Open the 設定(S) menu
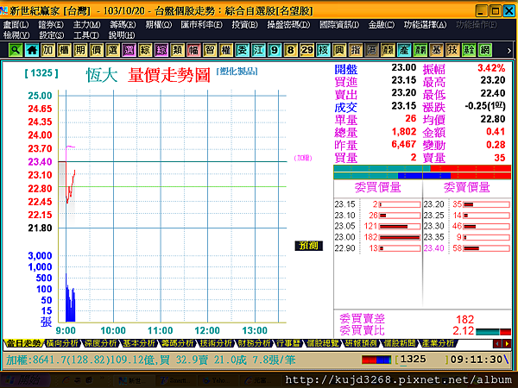This screenshot has height=388, width=518. click(52, 35)
